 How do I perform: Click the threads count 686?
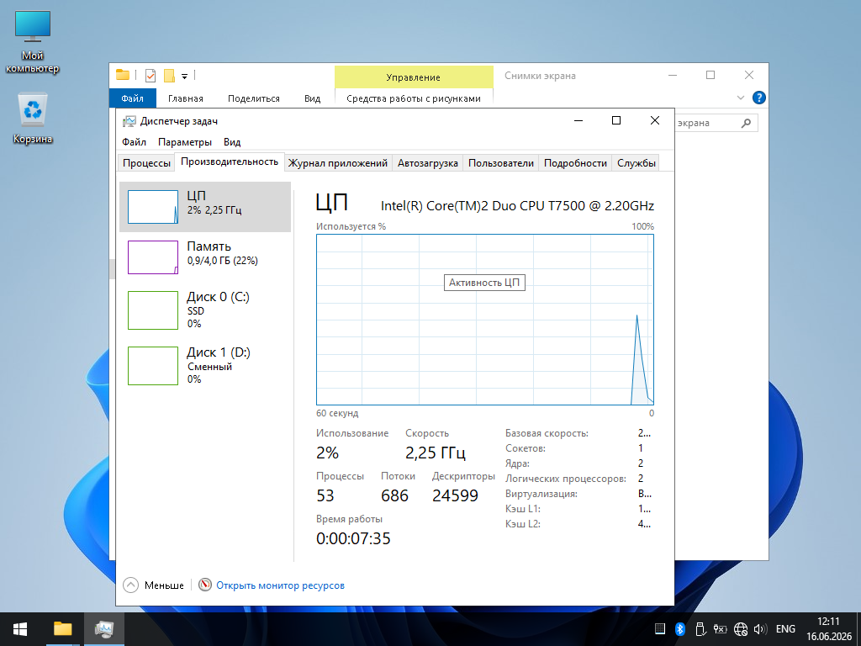click(394, 495)
